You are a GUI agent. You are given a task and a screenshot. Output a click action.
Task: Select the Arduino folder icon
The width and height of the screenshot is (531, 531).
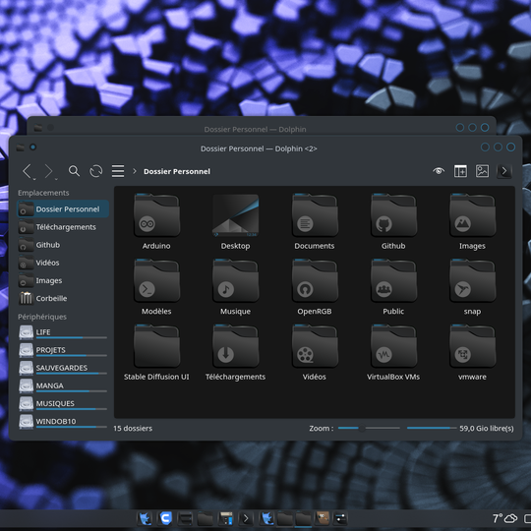point(156,214)
